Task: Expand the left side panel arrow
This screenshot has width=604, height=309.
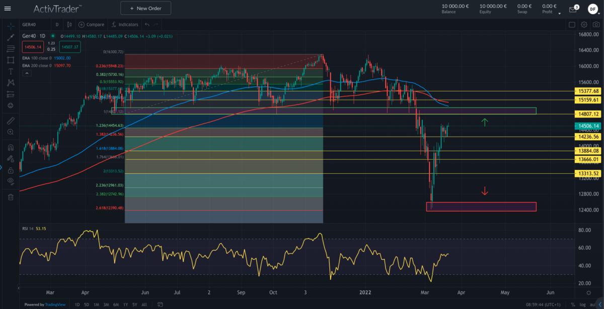Action: click(2, 168)
